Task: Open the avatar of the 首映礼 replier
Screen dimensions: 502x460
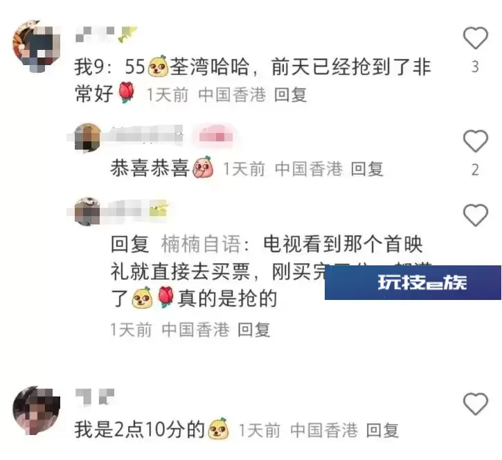Action: pos(87,211)
